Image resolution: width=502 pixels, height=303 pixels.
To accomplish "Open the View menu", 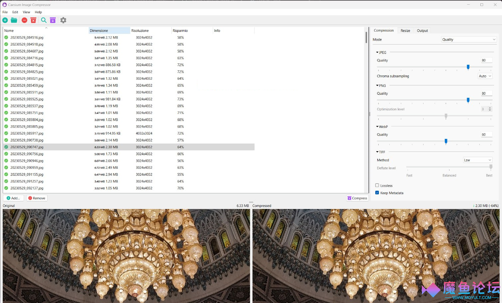I will pyautogui.click(x=26, y=12).
